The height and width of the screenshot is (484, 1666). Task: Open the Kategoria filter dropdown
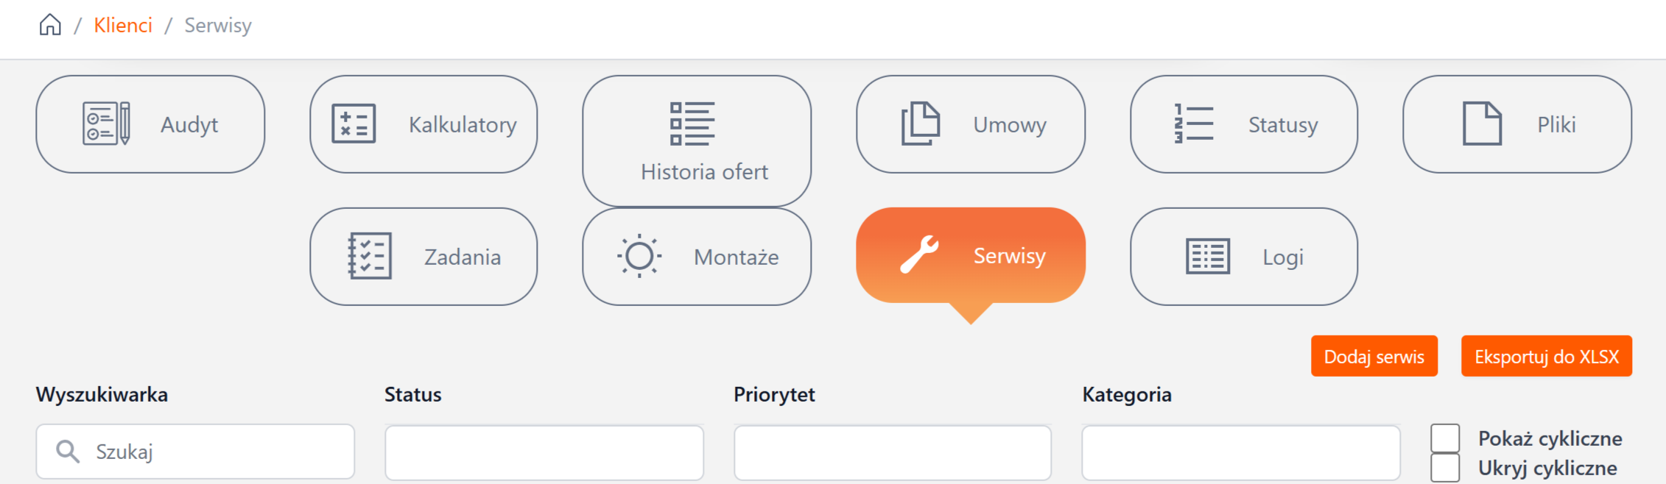point(1241,452)
